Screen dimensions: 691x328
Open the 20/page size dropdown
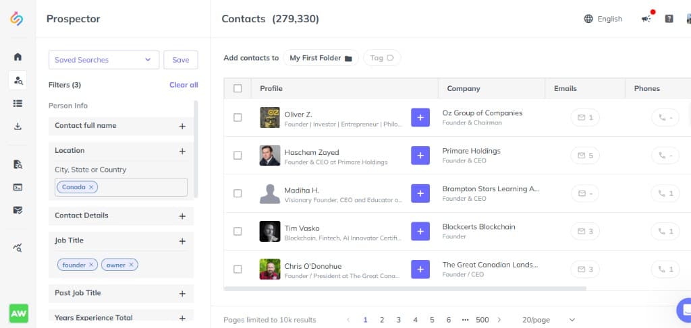[549, 320]
